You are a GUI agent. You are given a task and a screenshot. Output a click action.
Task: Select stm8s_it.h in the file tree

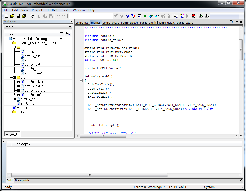[x=28, y=103]
